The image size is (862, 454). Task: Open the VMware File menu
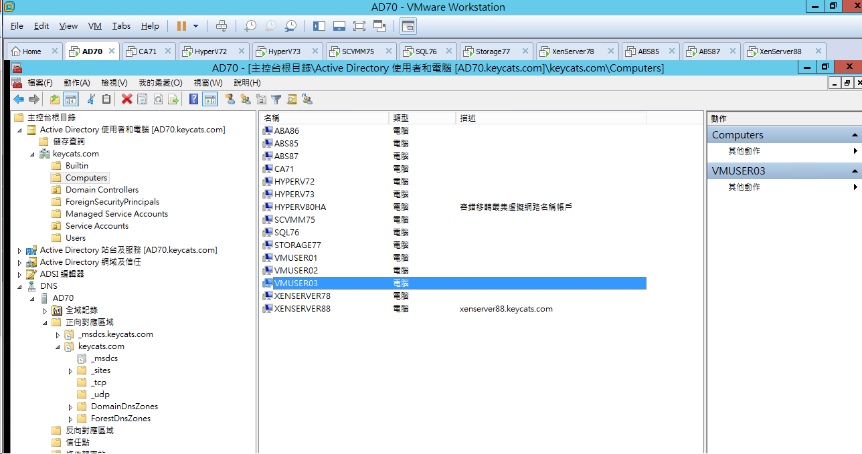(x=17, y=26)
